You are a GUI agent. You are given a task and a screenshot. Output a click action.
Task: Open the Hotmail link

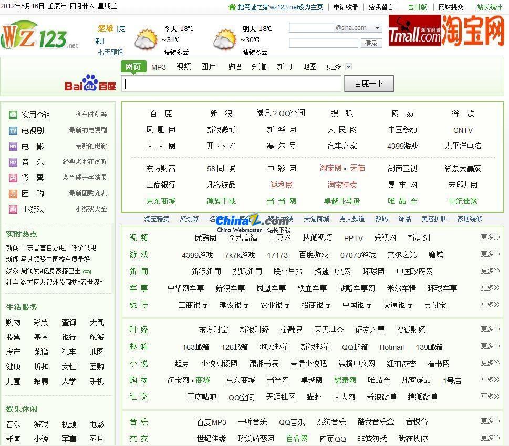pos(392,347)
